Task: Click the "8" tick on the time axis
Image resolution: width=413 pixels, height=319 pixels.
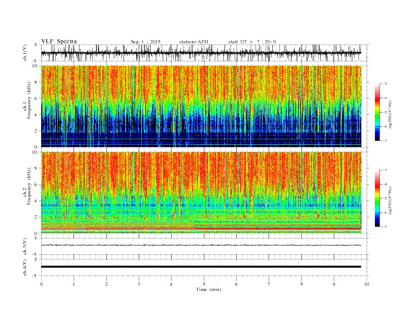Action: tap(301, 284)
